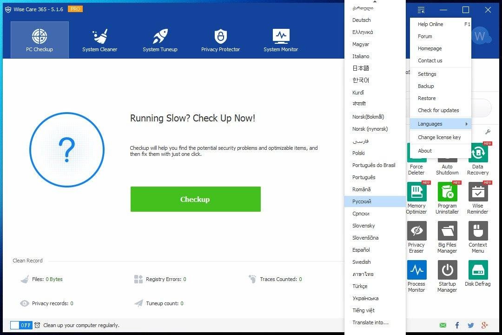Viewport: 502px width, 335px height.
Task: Click the email envelope icon
Action: (443, 325)
